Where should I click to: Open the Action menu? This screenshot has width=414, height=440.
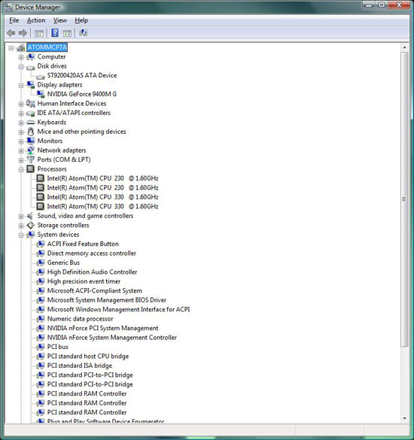36,20
